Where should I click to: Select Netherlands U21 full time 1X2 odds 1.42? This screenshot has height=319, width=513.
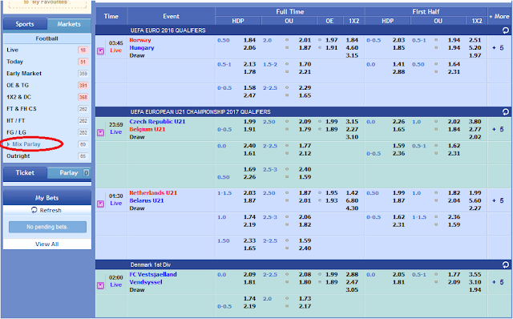352,193
